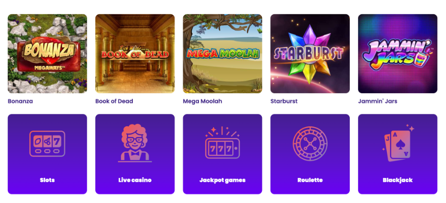The image size is (446, 203).
Task: Click the Book of Dead title link
Action: (114, 101)
